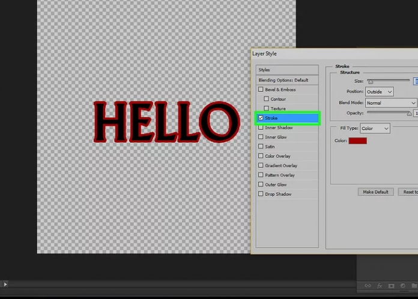Click the new group folder icon
The height and width of the screenshot is (299, 418).
pyautogui.click(x=413, y=286)
